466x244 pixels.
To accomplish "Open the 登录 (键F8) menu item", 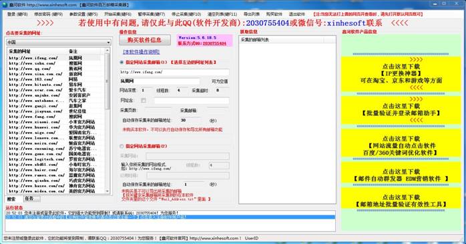I will 17,14.
